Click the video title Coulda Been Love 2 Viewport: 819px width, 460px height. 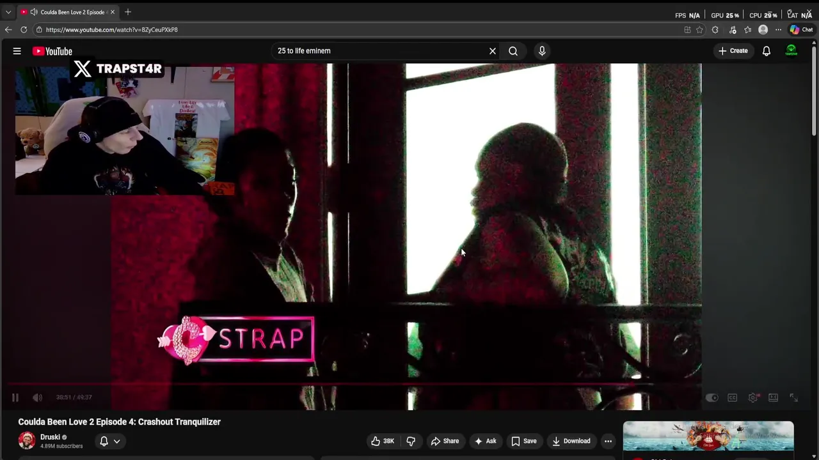pyautogui.click(x=120, y=422)
